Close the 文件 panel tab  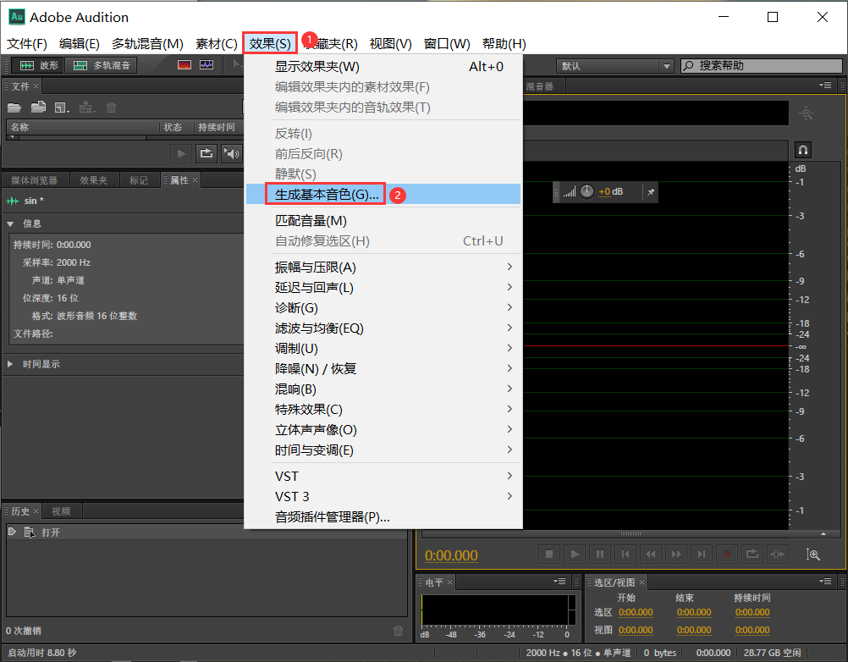pyautogui.click(x=36, y=86)
